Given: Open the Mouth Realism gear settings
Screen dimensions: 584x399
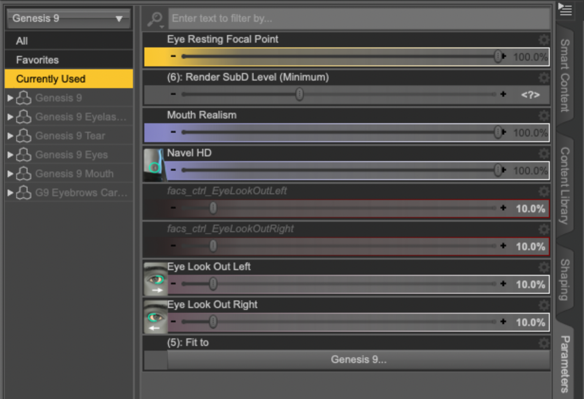Looking at the screenshot, I should click(544, 115).
